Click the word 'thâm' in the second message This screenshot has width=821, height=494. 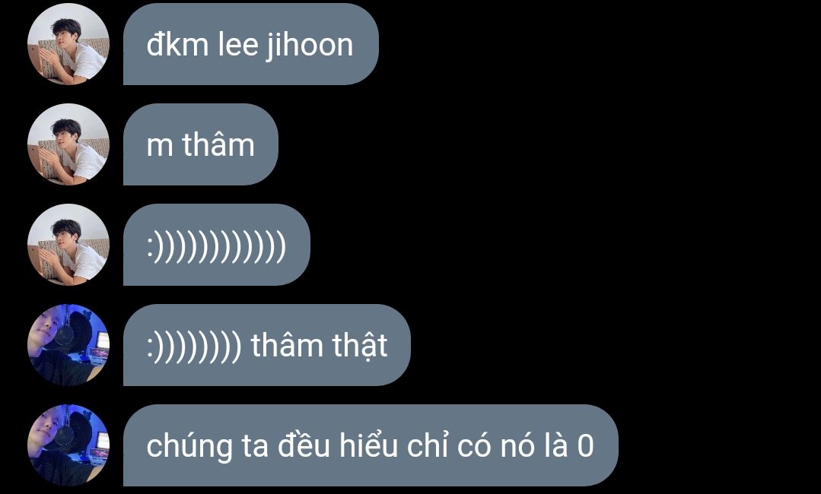[x=219, y=144]
